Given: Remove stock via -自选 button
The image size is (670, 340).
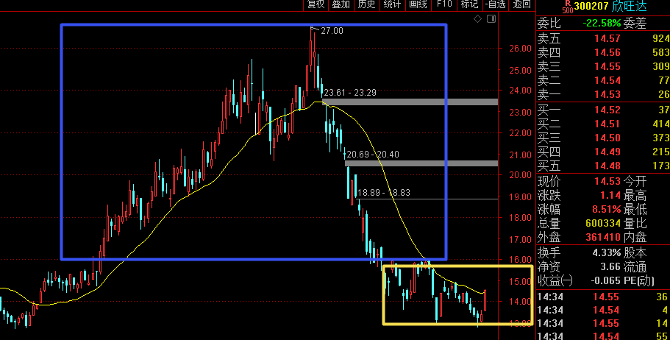Looking at the screenshot, I should 496,4.
